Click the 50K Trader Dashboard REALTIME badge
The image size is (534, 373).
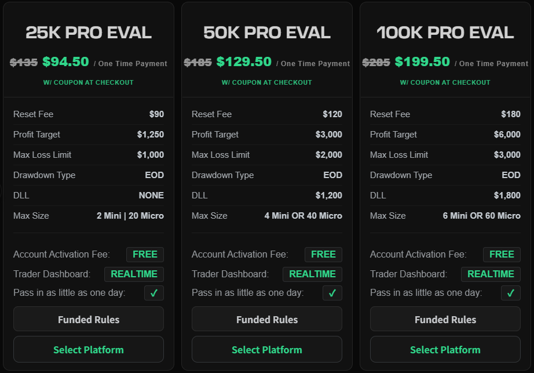pyautogui.click(x=313, y=274)
